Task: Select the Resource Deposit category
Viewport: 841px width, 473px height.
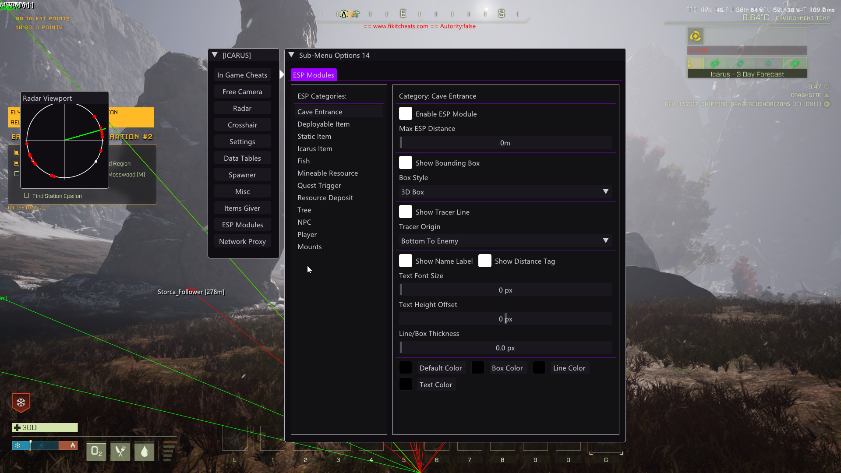Action: [339, 198]
